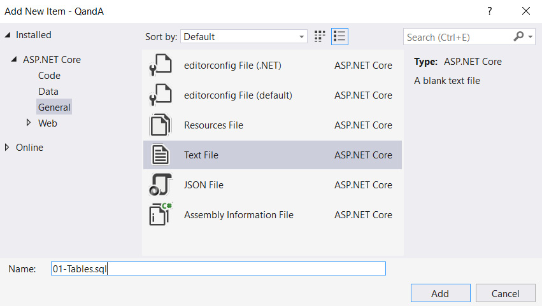Click the search magnifier icon
Image resolution: width=542 pixels, height=306 pixels.
click(x=518, y=37)
